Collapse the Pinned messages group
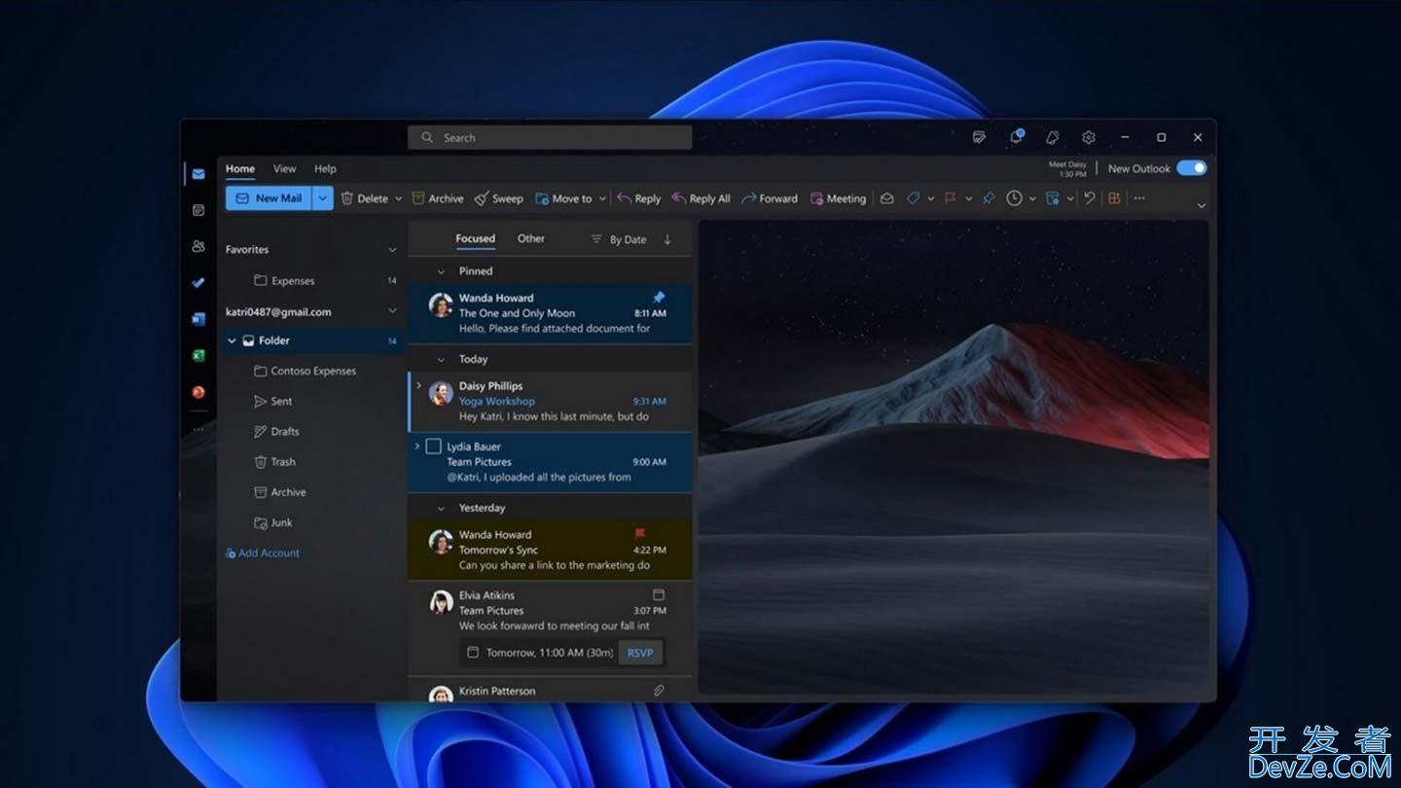This screenshot has width=1401, height=788. pos(441,271)
